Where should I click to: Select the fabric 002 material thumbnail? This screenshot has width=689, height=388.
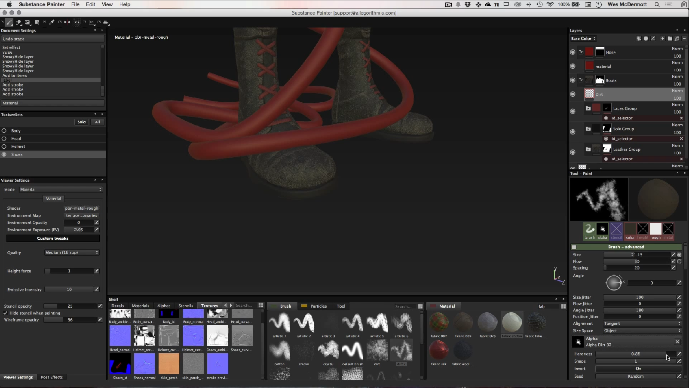pos(439,323)
